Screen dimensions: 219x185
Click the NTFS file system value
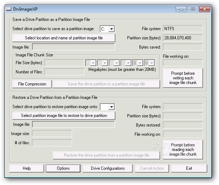click(183, 29)
